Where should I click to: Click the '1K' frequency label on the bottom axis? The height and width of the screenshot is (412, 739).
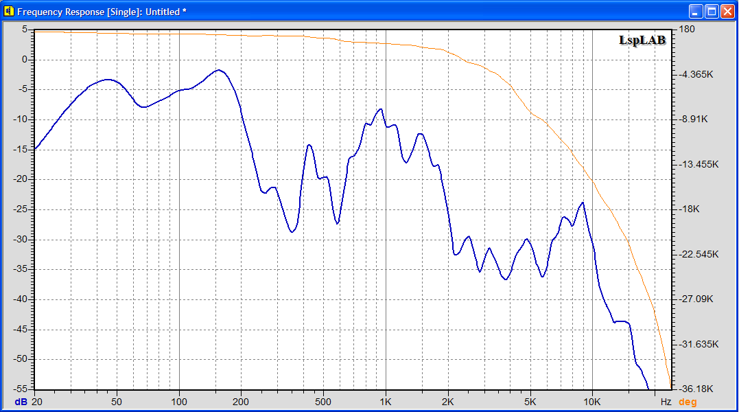pos(386,402)
